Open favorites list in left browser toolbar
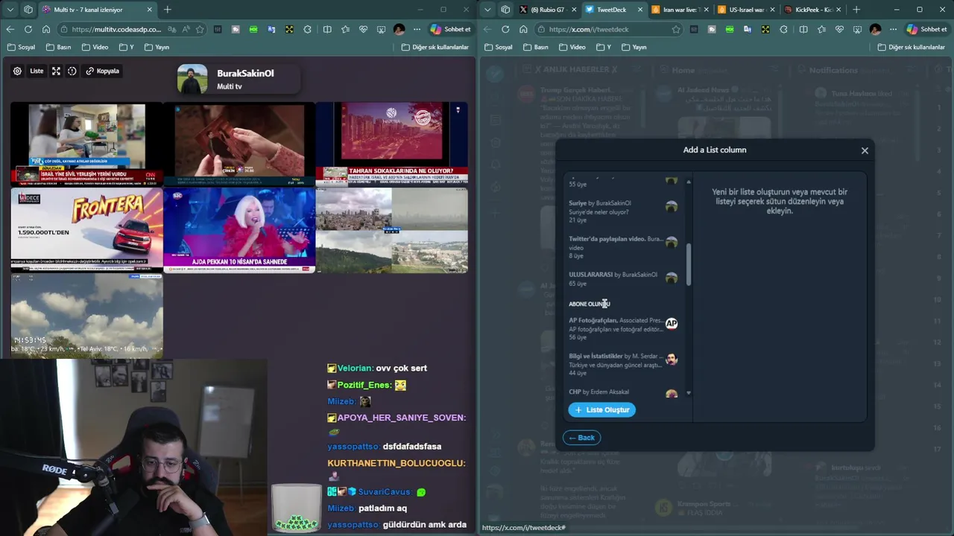This screenshot has height=536, width=954. click(345, 29)
